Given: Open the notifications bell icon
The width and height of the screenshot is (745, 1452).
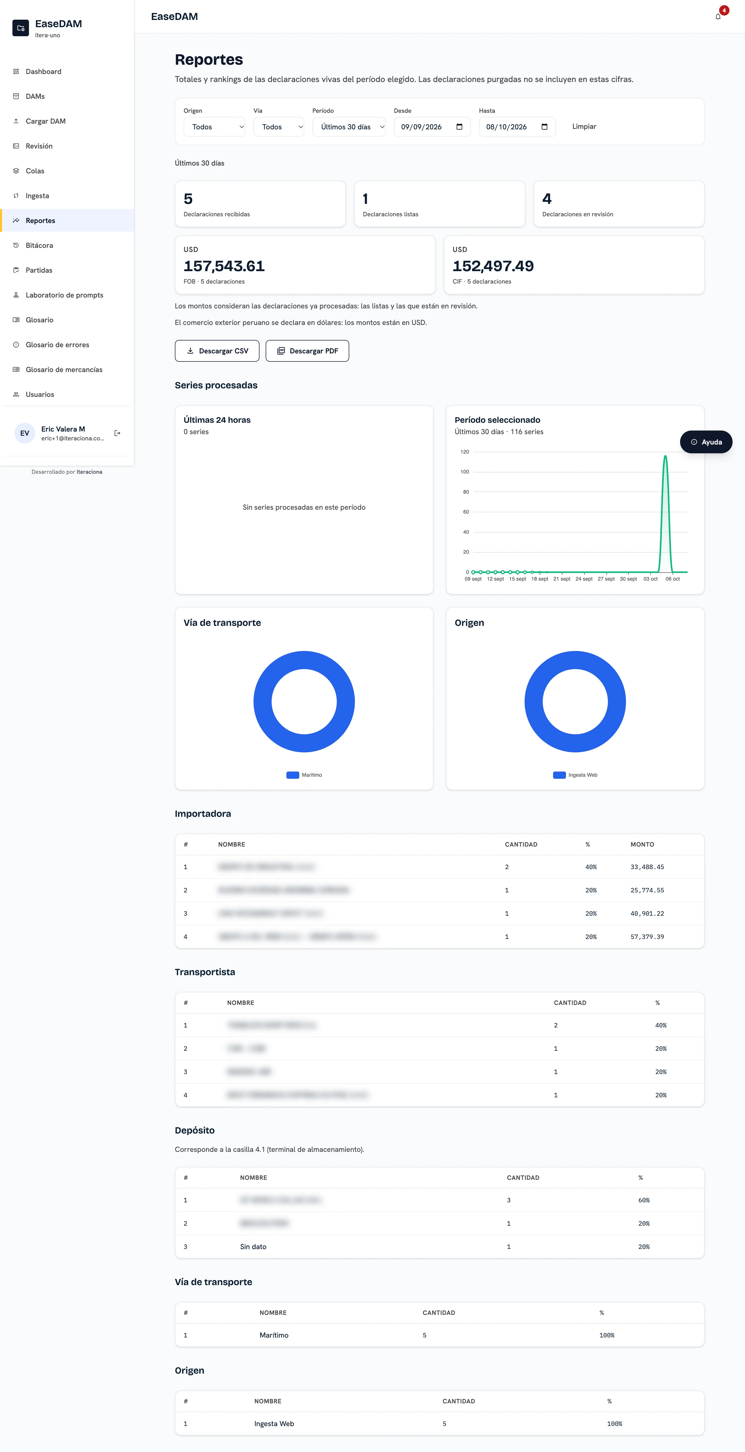Looking at the screenshot, I should point(717,17).
